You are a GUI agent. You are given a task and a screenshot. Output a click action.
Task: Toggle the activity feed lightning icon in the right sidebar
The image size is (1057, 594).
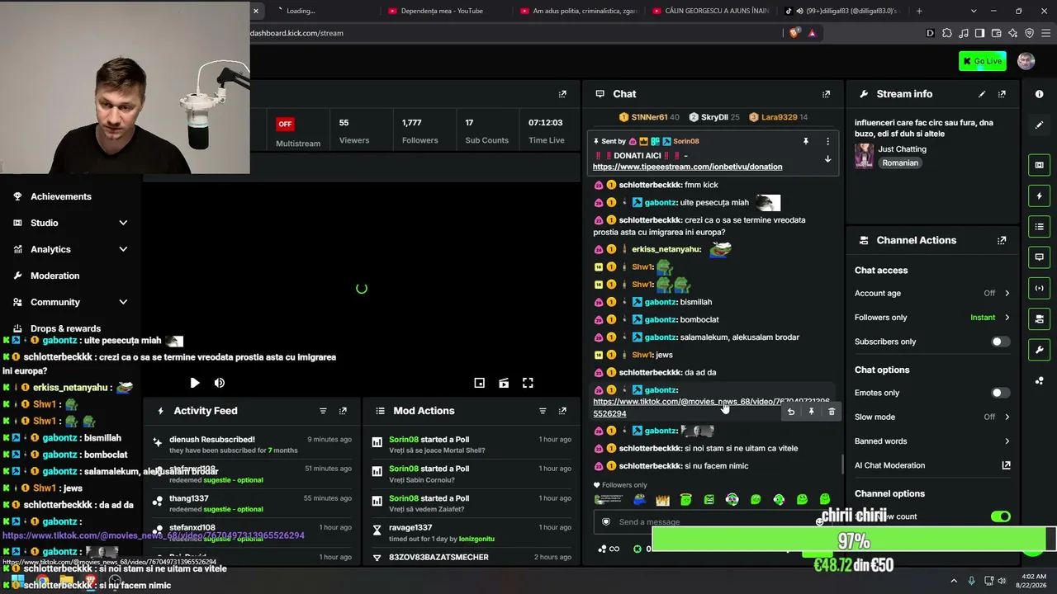point(1039,196)
